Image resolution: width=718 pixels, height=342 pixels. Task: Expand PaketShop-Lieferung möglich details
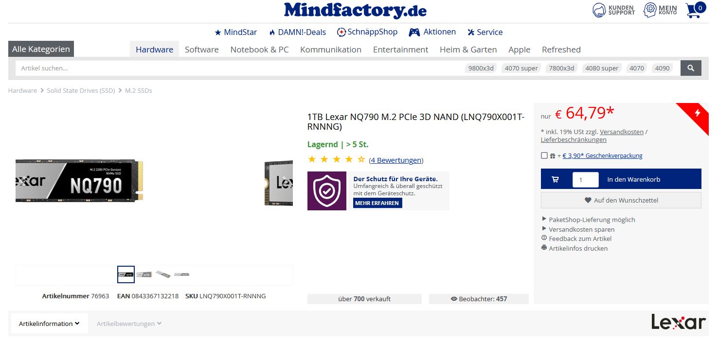pos(588,220)
